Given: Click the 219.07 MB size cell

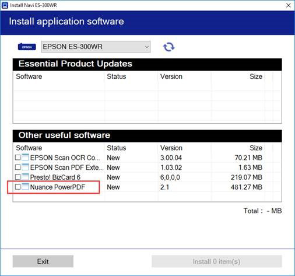Looking at the screenshot, I should pos(247,177).
